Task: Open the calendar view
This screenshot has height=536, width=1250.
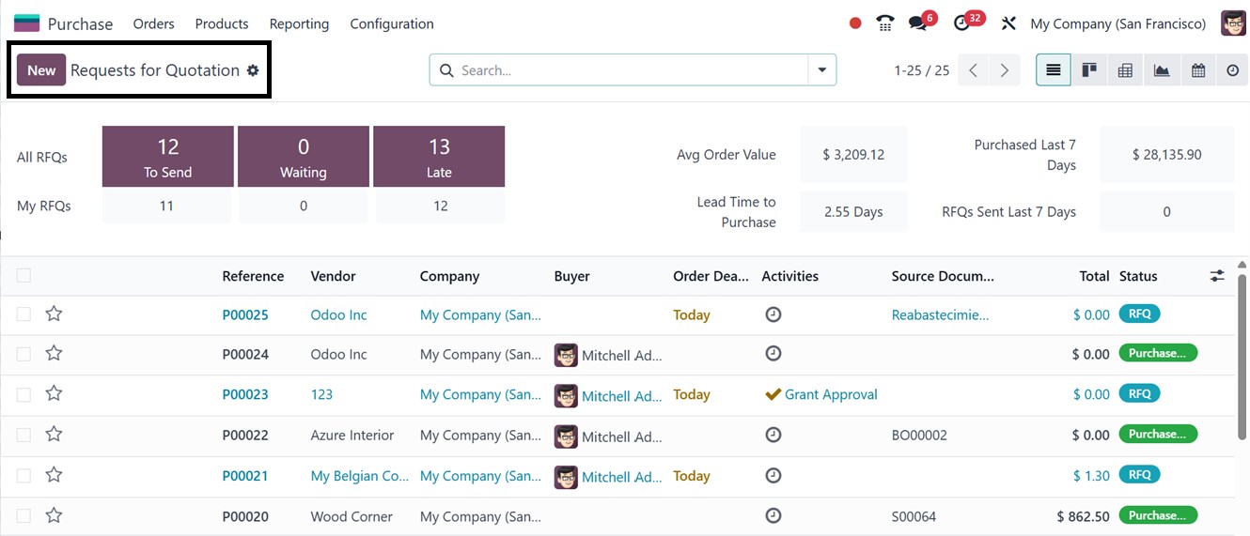Action: (x=1198, y=70)
